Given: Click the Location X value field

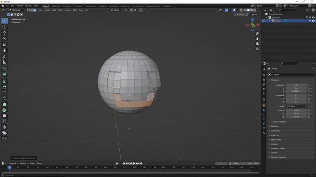Looking at the screenshot, I should (x=296, y=85).
